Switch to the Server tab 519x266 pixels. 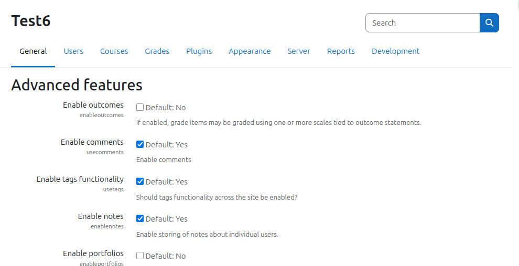pos(299,51)
